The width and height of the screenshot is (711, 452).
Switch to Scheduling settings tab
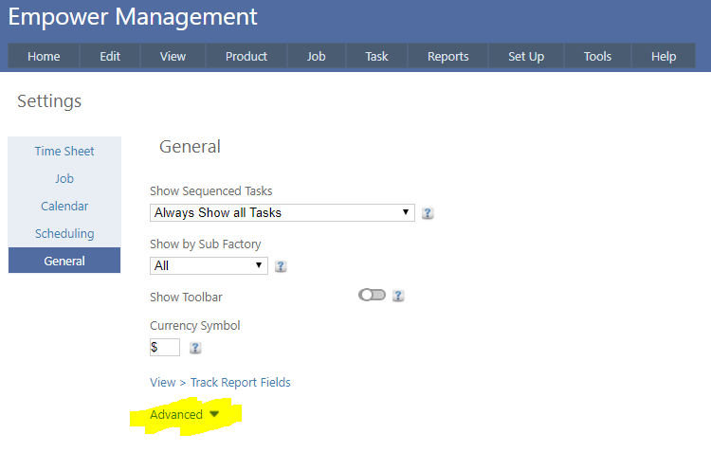tap(64, 233)
